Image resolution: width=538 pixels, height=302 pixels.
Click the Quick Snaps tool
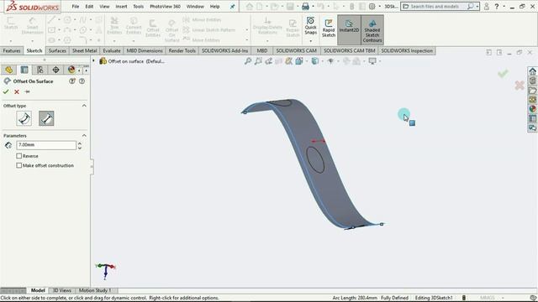point(310,26)
